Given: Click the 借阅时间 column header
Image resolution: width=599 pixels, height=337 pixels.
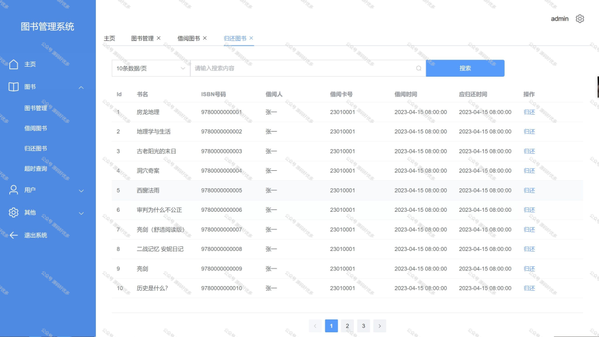Looking at the screenshot, I should 406,94.
